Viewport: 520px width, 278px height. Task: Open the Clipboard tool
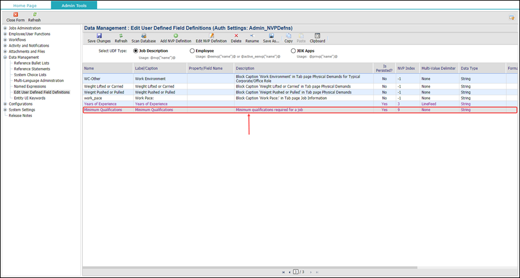coord(317,36)
